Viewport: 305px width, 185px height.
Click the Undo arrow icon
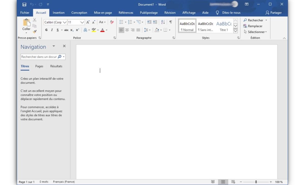pyautogui.click(x=32, y=4)
